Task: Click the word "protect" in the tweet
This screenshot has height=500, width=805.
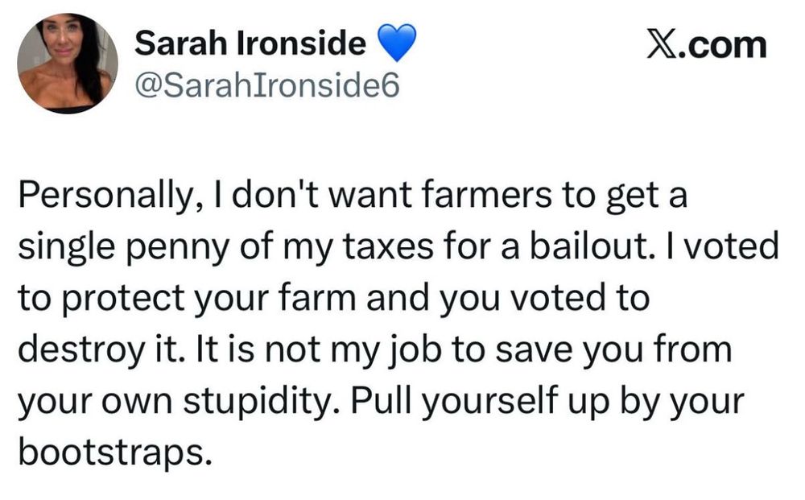Action: tap(123, 300)
